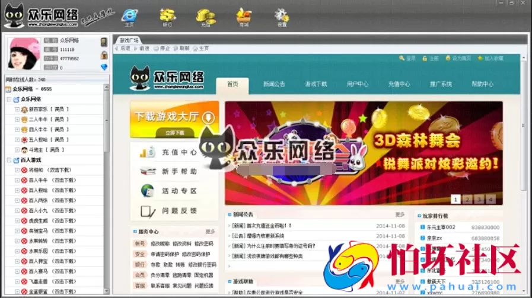
Task: Open the 充值 gold coins icon
Action: tap(206, 18)
